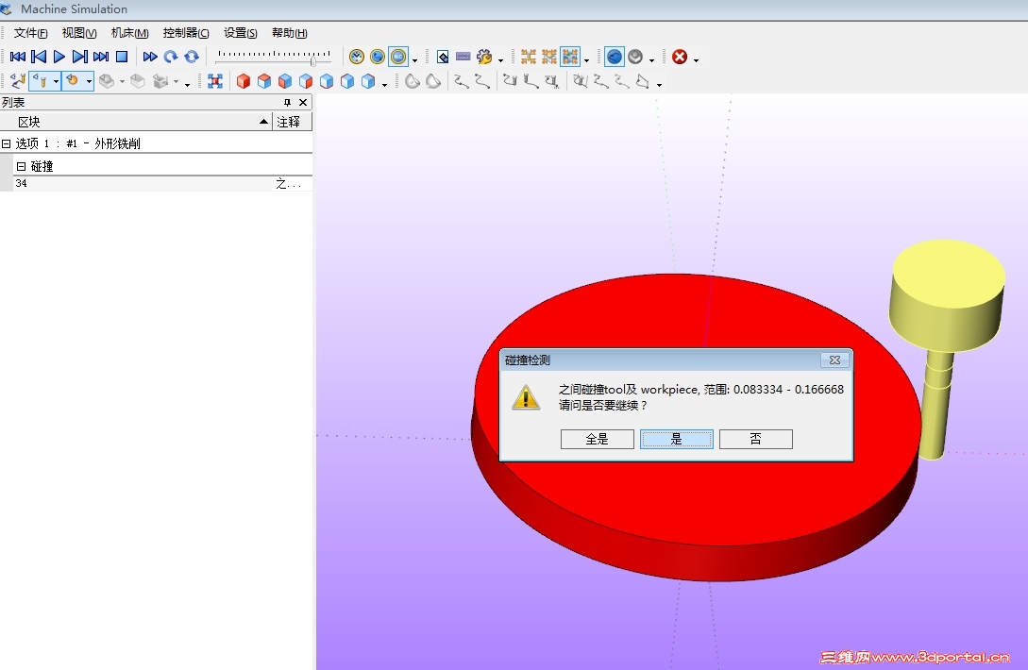This screenshot has width=1028, height=670.
Task: Open the gear and wrench settings icon
Action: tap(484, 57)
